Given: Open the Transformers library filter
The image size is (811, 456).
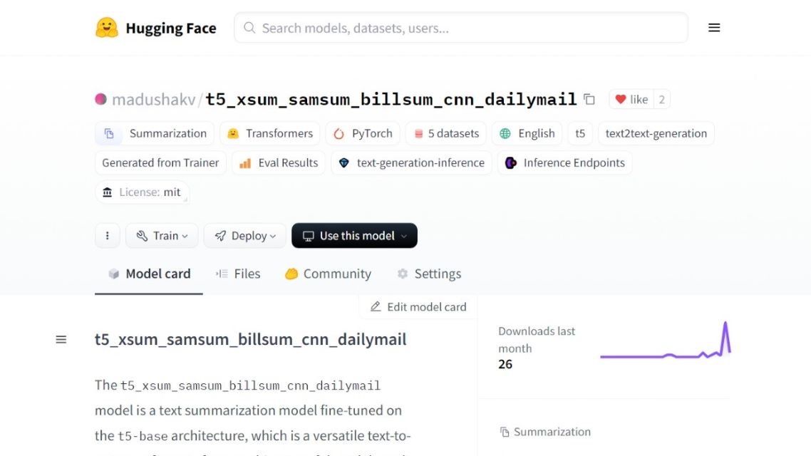Looking at the screenshot, I should (x=269, y=133).
